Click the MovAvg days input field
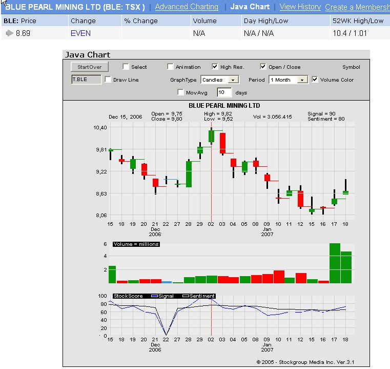This screenshot has width=390, height=369. point(224,92)
